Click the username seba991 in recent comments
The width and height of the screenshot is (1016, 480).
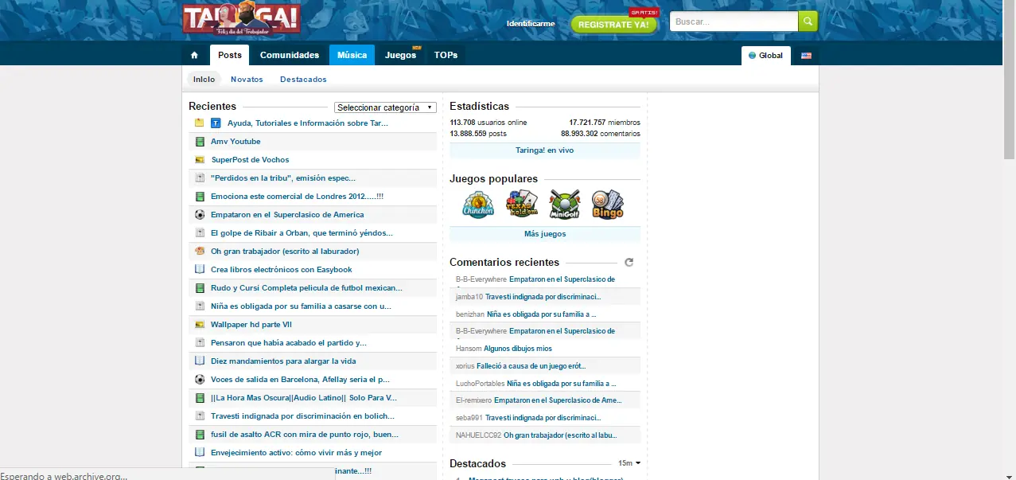tap(469, 418)
